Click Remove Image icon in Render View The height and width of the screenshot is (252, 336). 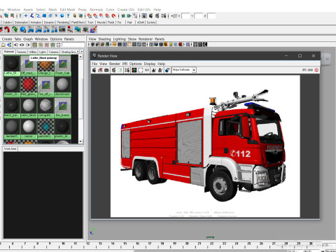click(160, 70)
